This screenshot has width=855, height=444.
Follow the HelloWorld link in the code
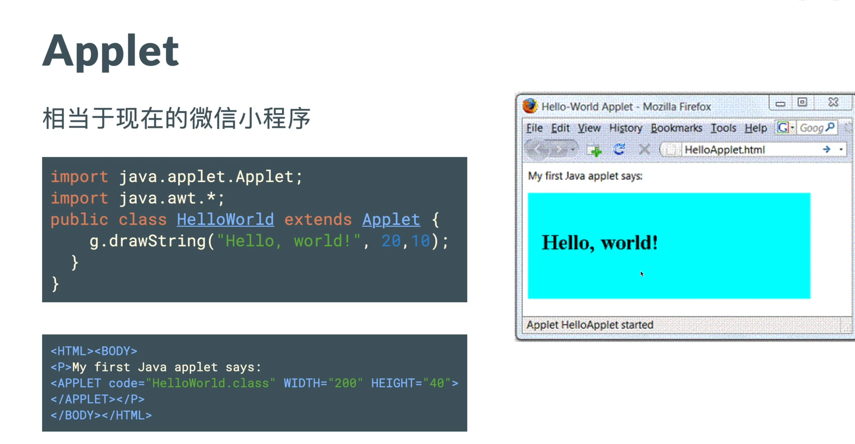[x=225, y=220]
